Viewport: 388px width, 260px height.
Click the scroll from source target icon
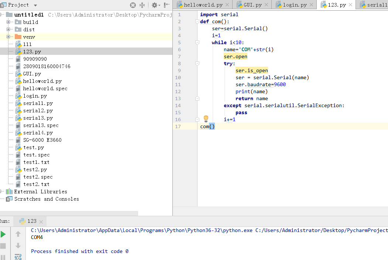pyautogui.click(x=133, y=5)
